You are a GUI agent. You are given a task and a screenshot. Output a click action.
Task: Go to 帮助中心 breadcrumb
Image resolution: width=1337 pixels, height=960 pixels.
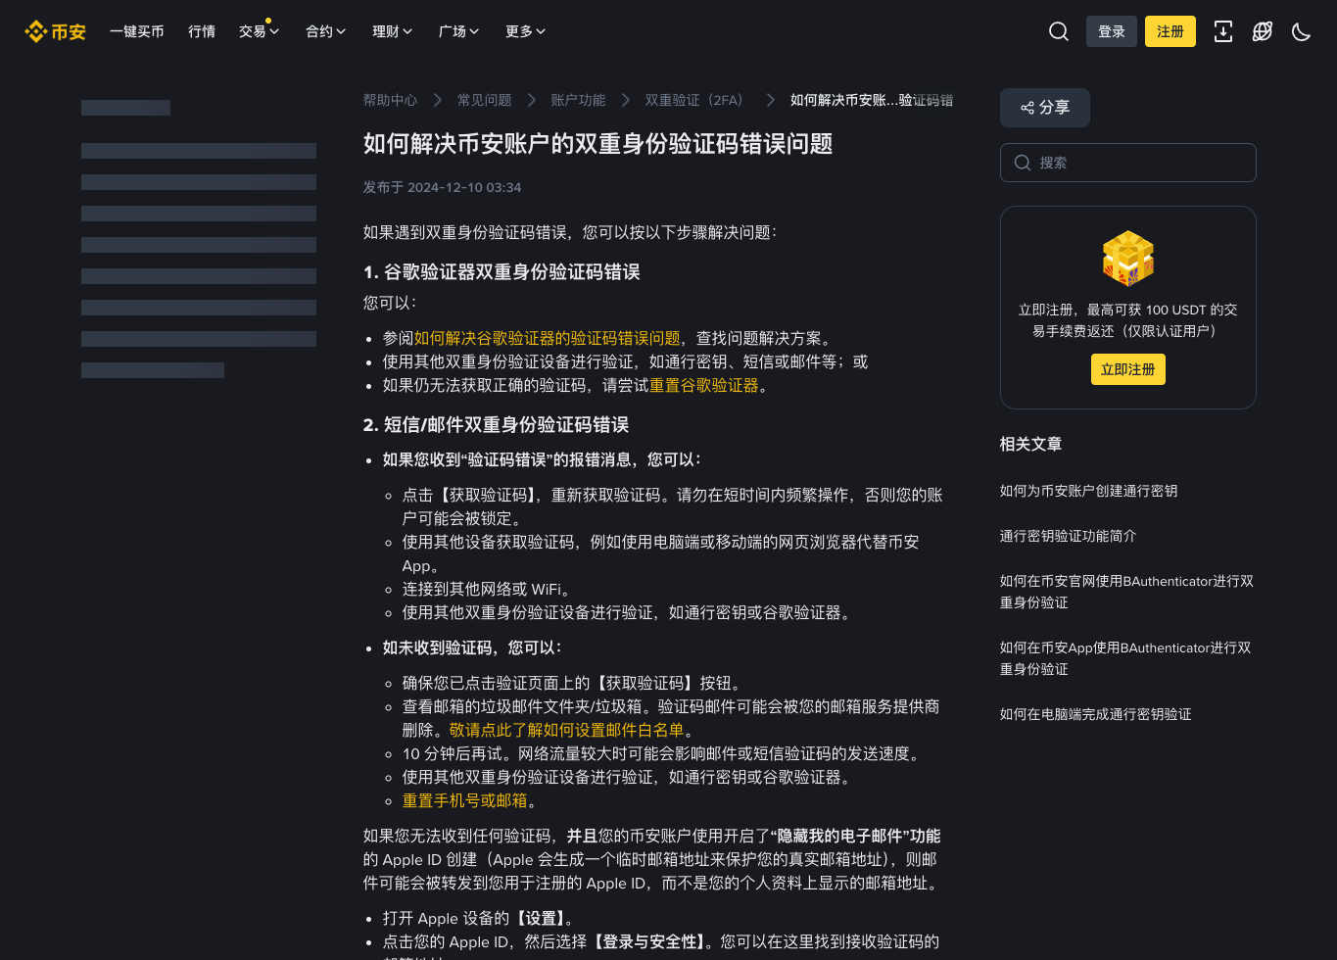pyautogui.click(x=390, y=100)
